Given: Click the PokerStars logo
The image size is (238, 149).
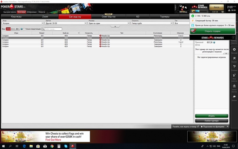Looking at the screenshot, I should click(x=13, y=7).
